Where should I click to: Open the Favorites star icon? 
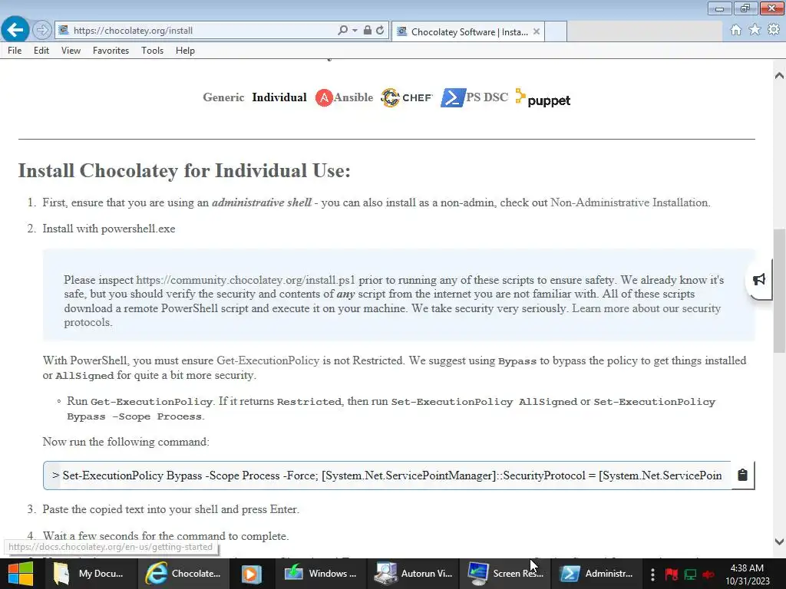click(755, 30)
